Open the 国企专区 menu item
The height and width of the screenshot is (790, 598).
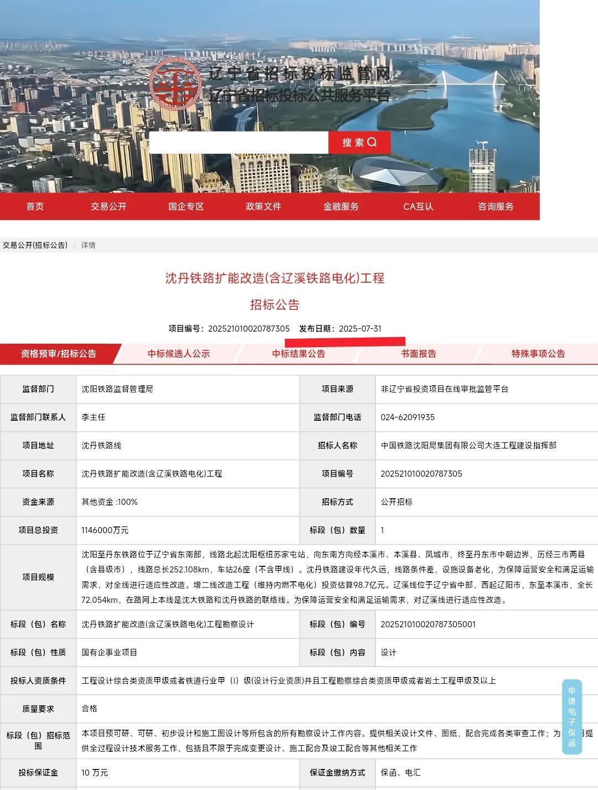click(186, 206)
